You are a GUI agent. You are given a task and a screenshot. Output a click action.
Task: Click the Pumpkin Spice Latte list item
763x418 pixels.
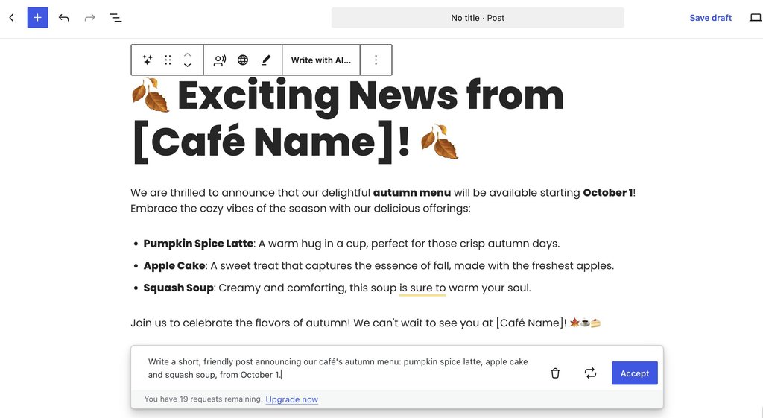point(352,244)
